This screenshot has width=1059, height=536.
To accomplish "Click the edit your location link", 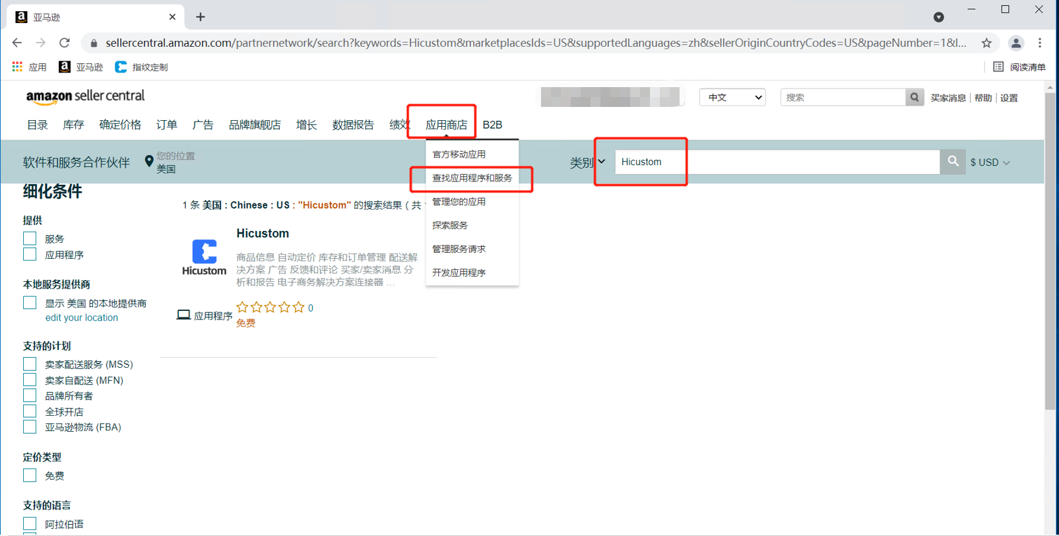I will tap(82, 318).
